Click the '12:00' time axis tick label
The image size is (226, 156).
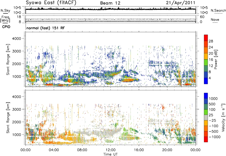coord(110,150)
